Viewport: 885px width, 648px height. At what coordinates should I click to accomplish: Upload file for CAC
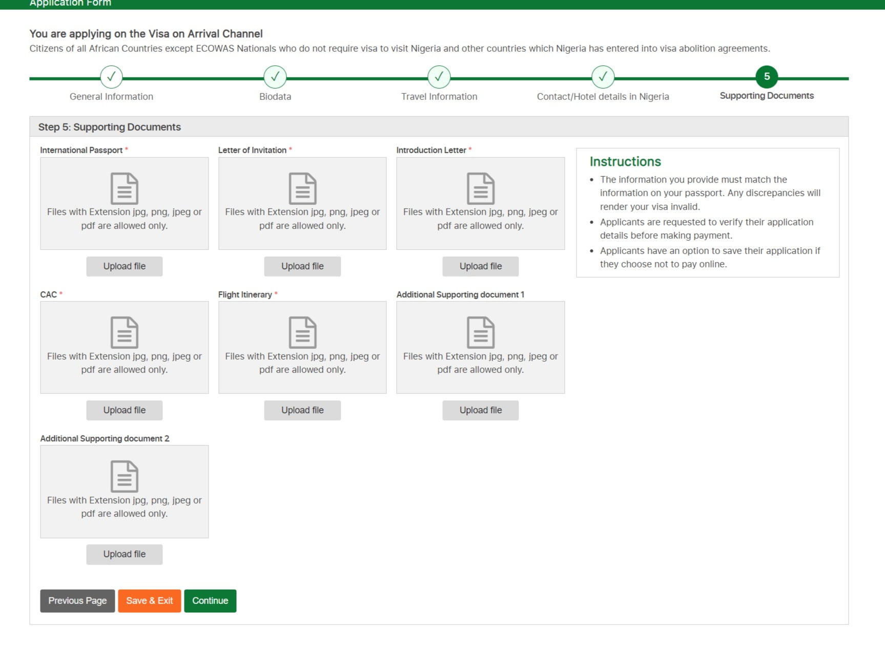pyautogui.click(x=124, y=410)
